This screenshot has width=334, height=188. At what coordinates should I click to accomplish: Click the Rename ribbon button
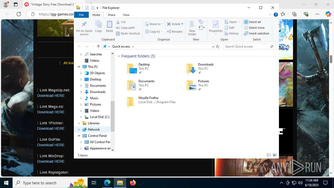175,32
